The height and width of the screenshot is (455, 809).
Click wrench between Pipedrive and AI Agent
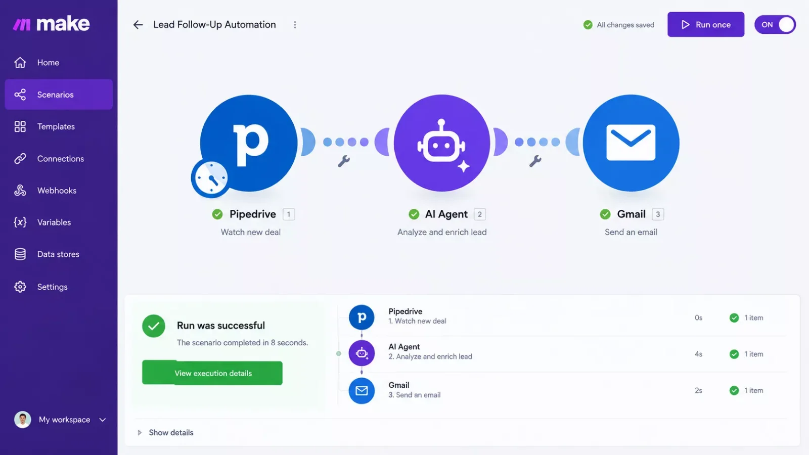pyautogui.click(x=344, y=161)
